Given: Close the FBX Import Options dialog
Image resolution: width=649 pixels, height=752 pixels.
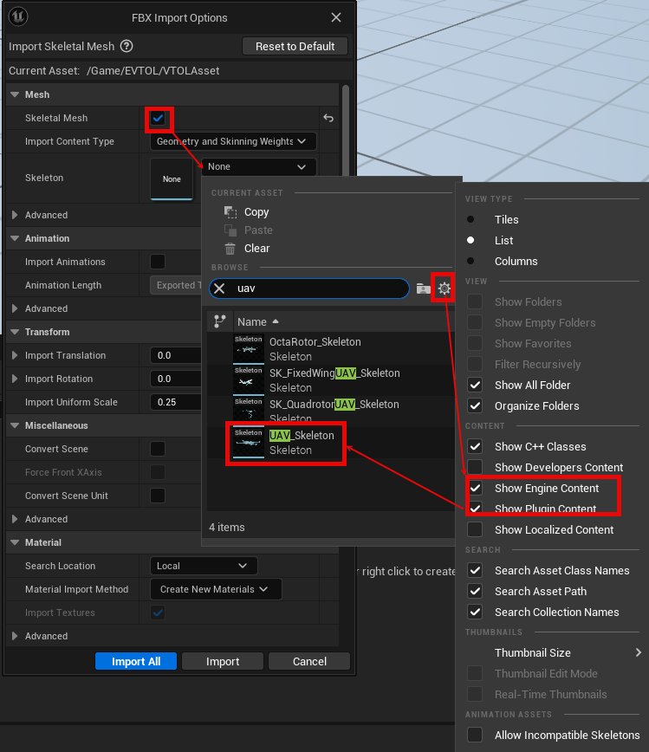Looking at the screenshot, I should coord(336,17).
